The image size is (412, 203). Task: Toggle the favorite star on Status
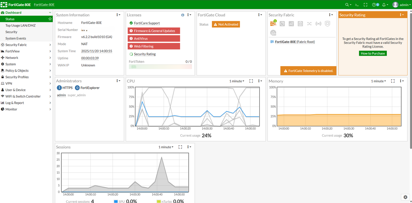pos(50,19)
